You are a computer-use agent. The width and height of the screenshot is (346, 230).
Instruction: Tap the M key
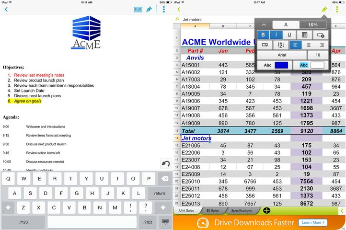coord(115,207)
